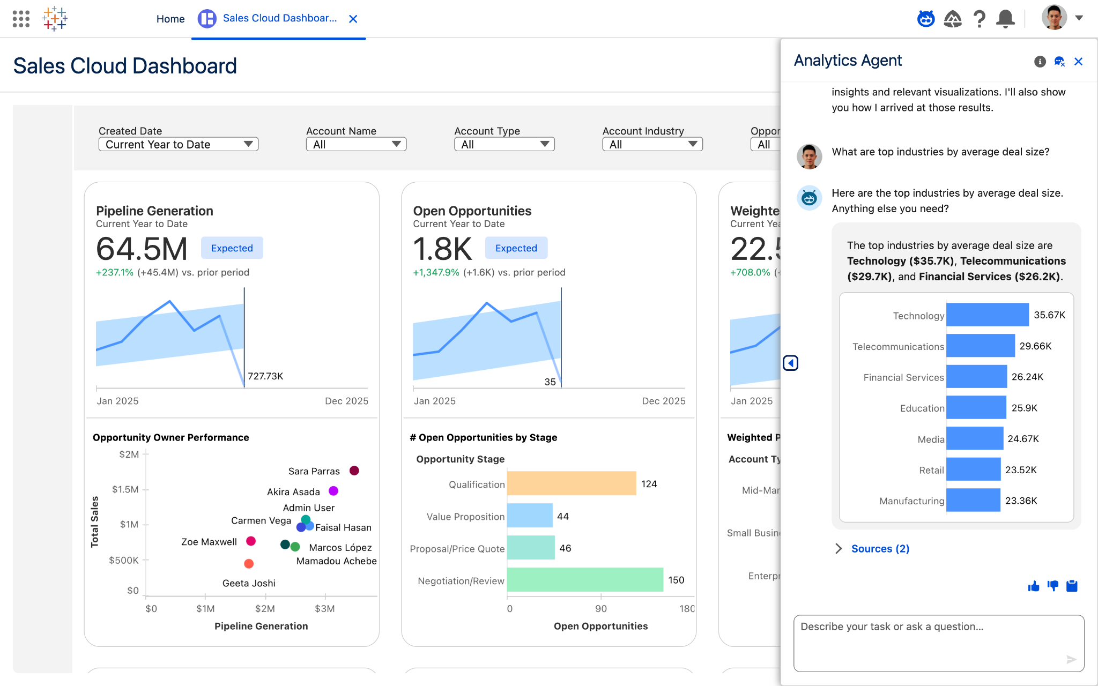Open the Account Type filter dropdown
The image size is (1098, 686).
(x=504, y=144)
